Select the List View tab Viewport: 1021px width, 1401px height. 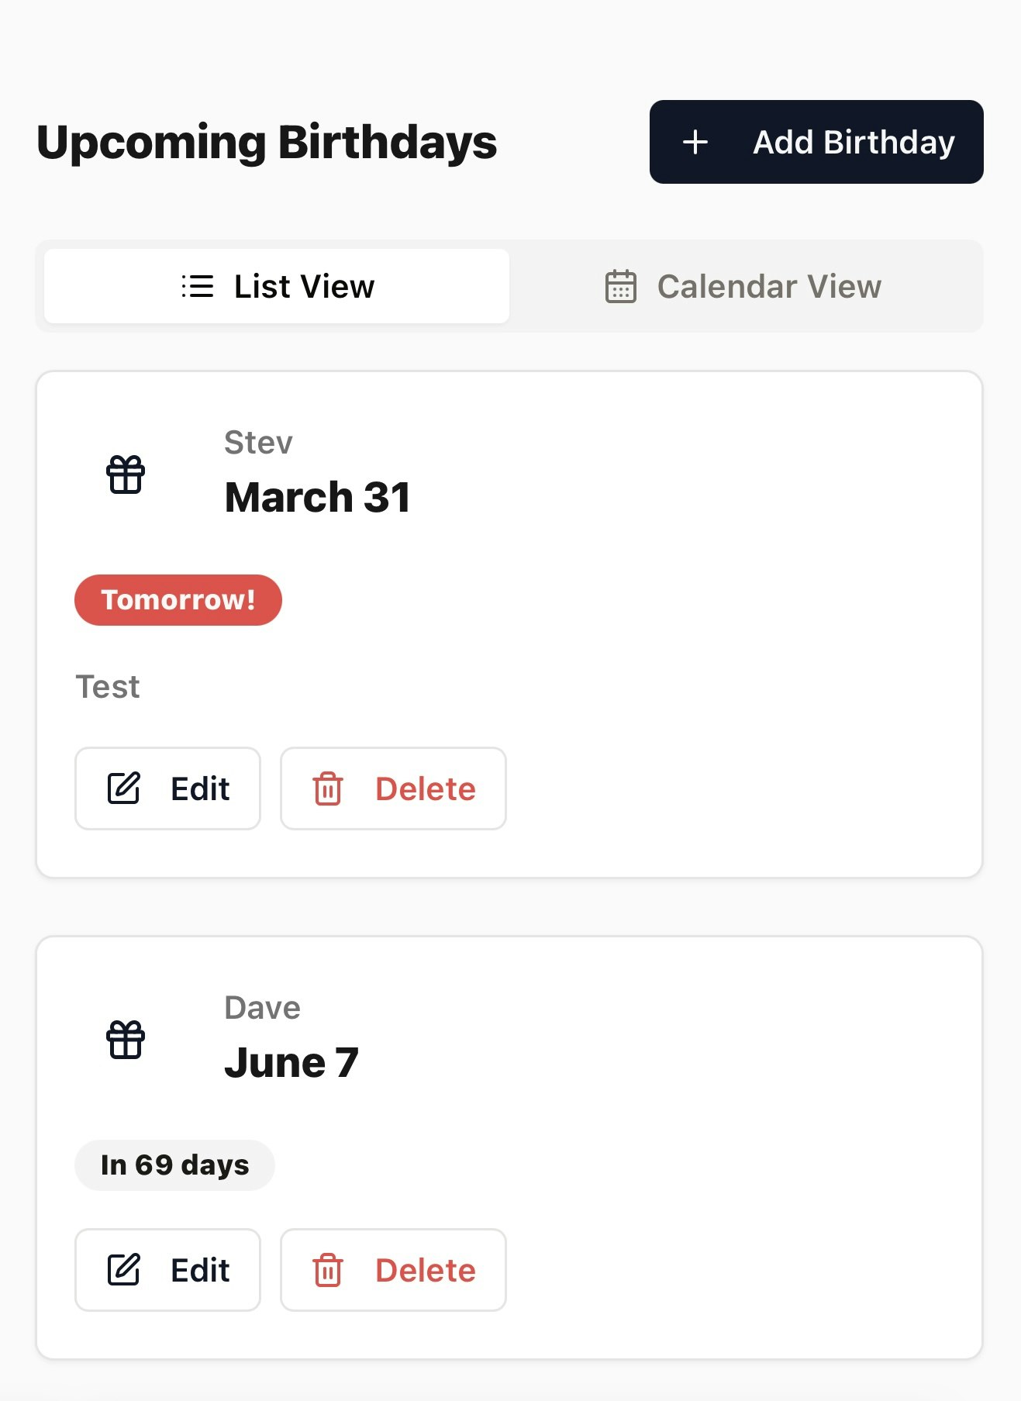pos(277,286)
